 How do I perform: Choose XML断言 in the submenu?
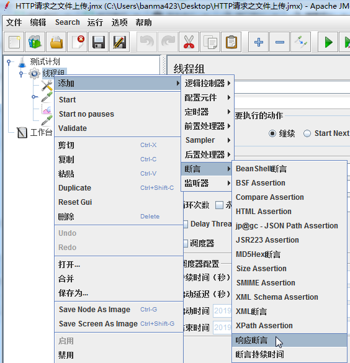point(289,311)
